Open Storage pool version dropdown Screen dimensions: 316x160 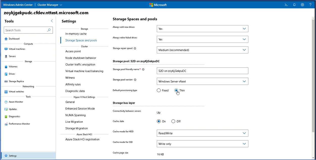click(x=202, y=81)
